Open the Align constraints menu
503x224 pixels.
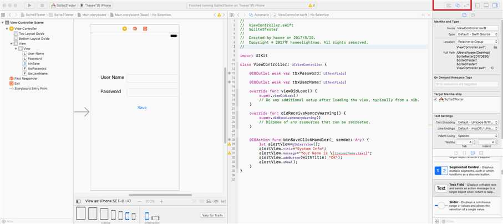point(209,201)
